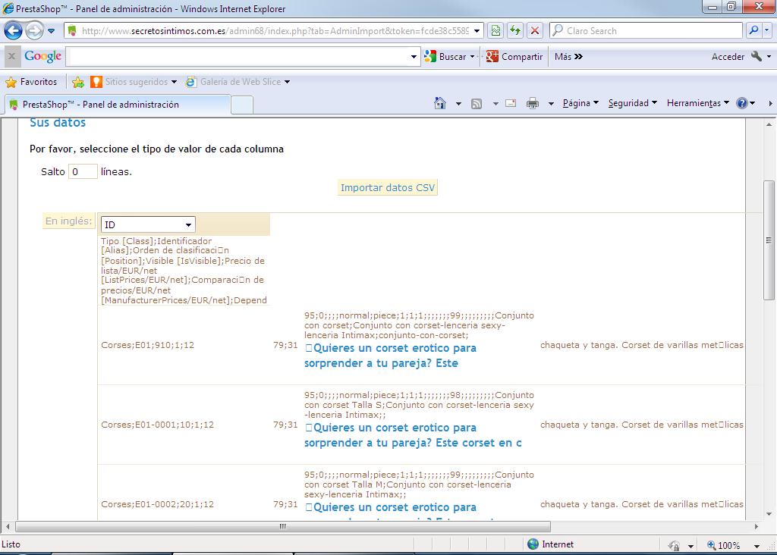Open the Print options dropdown arrow
Screen dimensions: 777x555
click(x=551, y=103)
